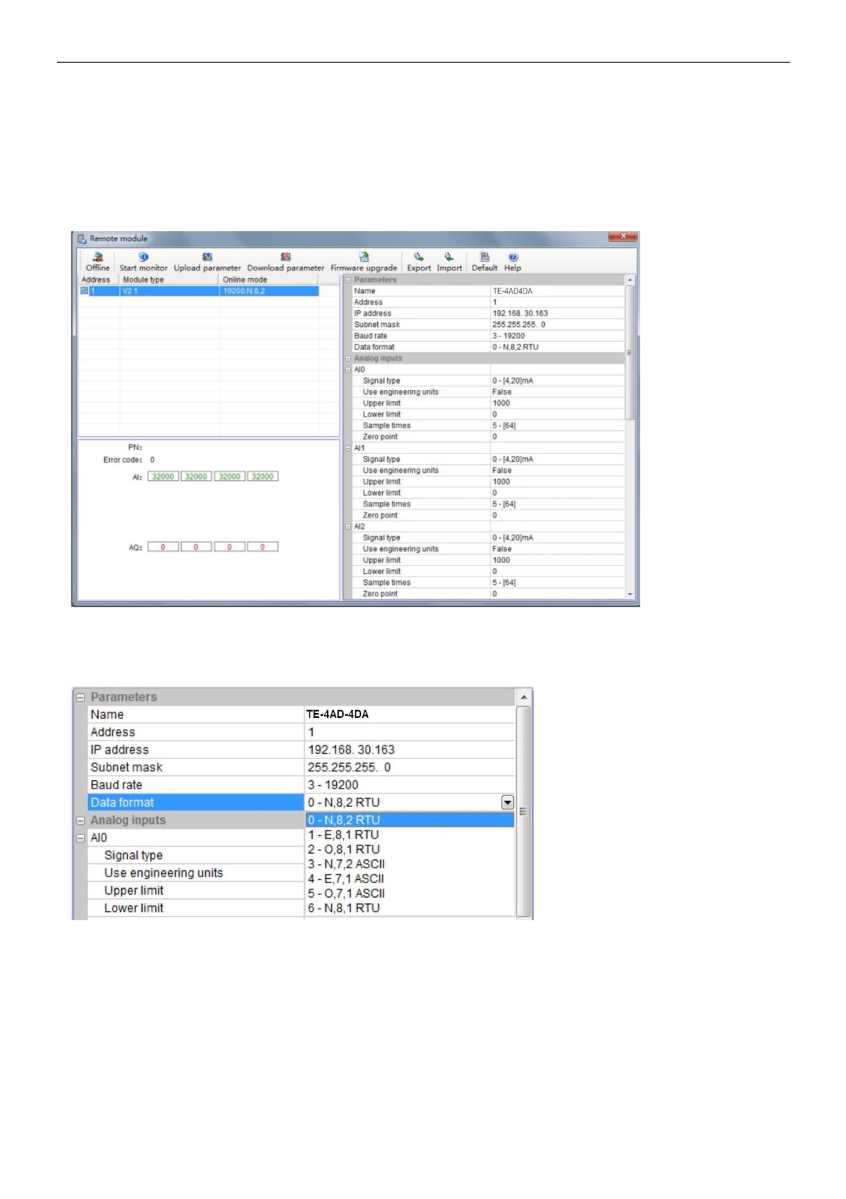Collapse AI0 node in lower panel
The width and height of the screenshot is (846, 1199).
coord(80,838)
